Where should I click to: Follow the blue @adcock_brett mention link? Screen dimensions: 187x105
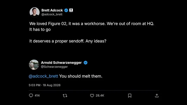pyautogui.click(x=43, y=76)
